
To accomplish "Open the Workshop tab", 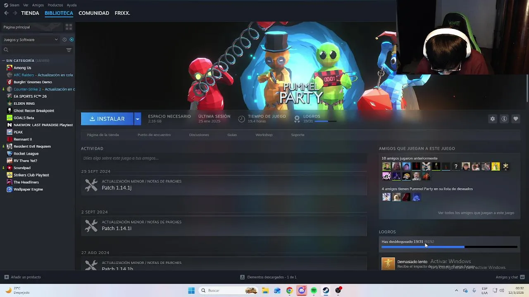I will [264, 135].
